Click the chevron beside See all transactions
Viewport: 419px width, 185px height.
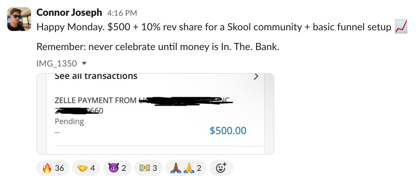coord(256,77)
